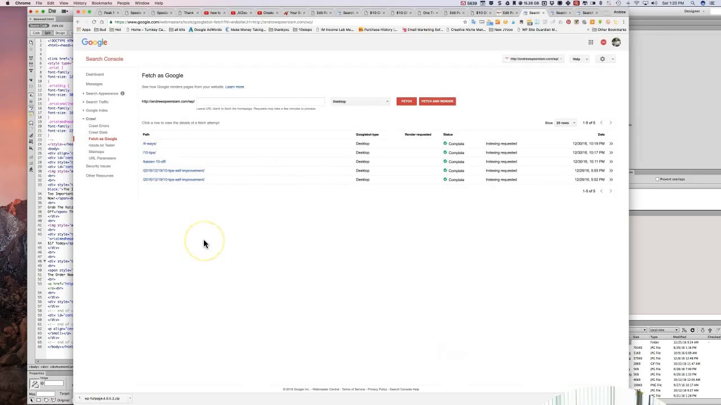The image size is (721, 405).
Task: Open the Learn more link
Action: [235, 87]
